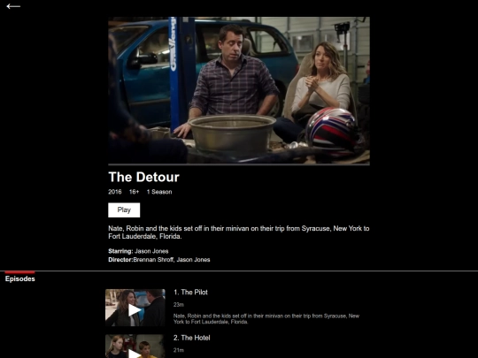Click The Pilot episode description text

pos(266,319)
